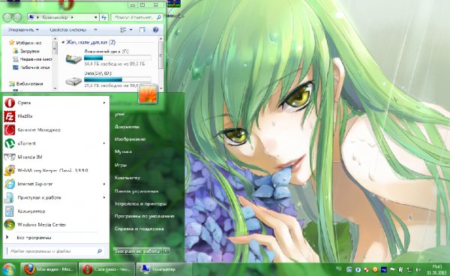The width and height of the screenshot is (450, 276).
Task: Select Библиотеки in navigation pane
Action: (x=26, y=84)
